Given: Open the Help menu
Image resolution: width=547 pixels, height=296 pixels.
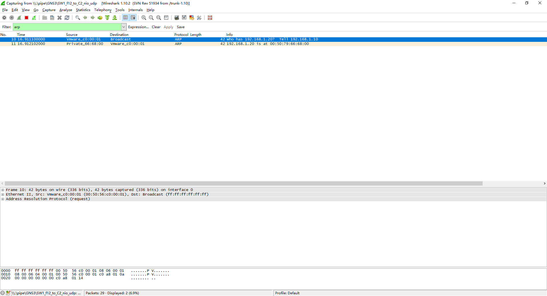Looking at the screenshot, I should [x=150, y=10].
